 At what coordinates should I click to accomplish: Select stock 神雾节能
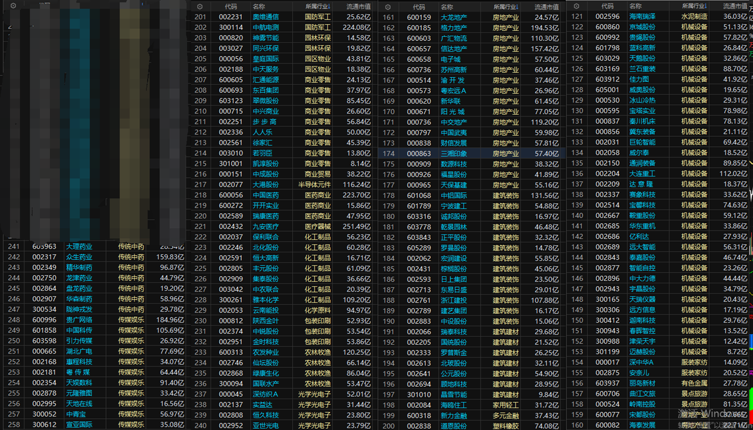pos(265,38)
